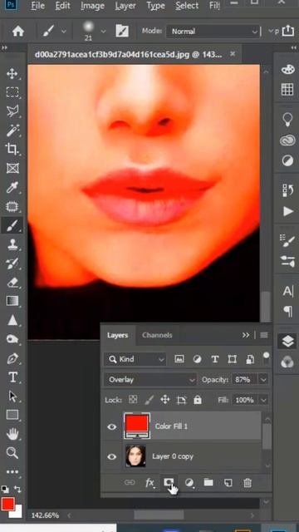Screen dimensions: 299x532
Task: Toggle the layer filtering on/off switch
Action: click(x=266, y=358)
